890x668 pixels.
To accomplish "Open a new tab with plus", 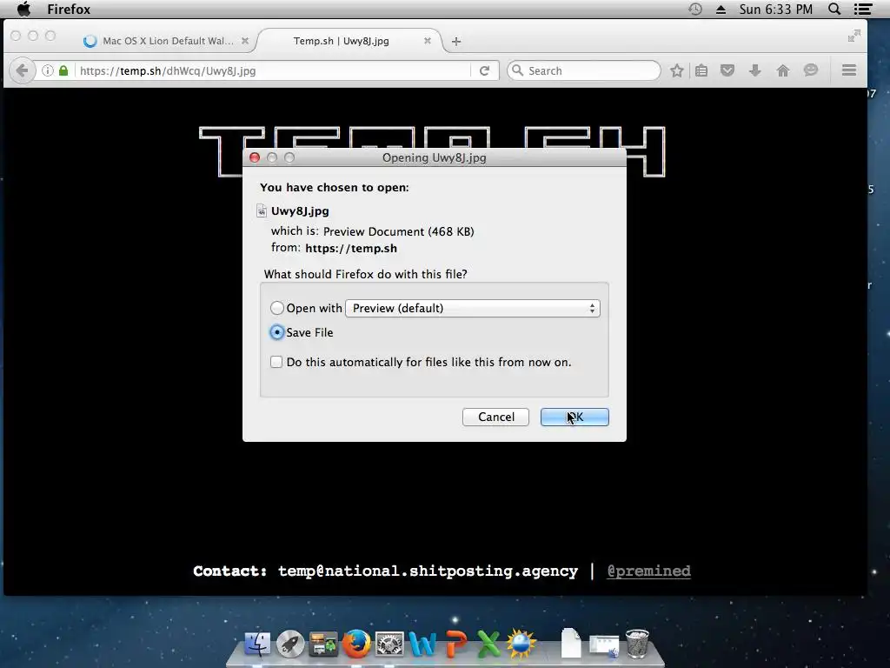I will click(455, 41).
